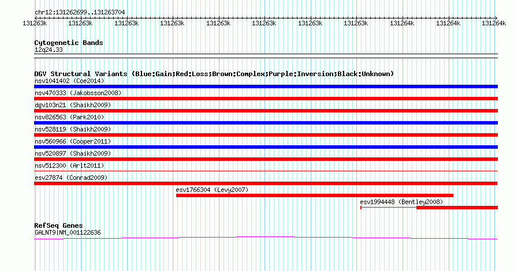Click the 12q24.33 band label
Screen dimensions: 514x271
pos(49,50)
